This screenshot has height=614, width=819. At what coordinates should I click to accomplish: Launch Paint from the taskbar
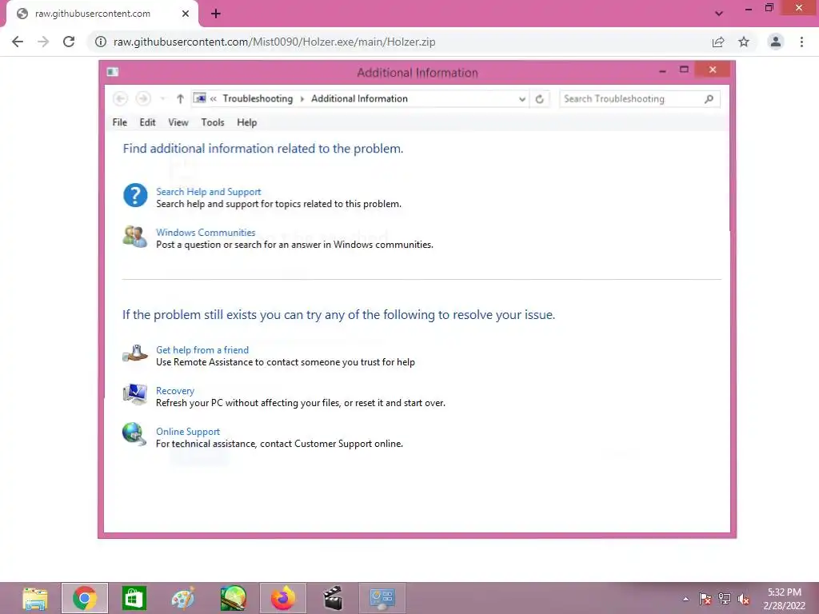(183, 598)
